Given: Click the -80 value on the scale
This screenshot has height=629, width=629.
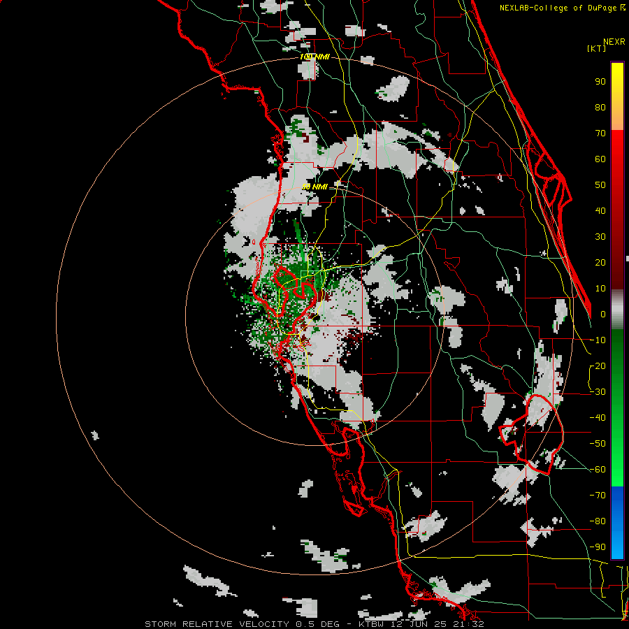Looking at the screenshot, I should tap(598, 521).
